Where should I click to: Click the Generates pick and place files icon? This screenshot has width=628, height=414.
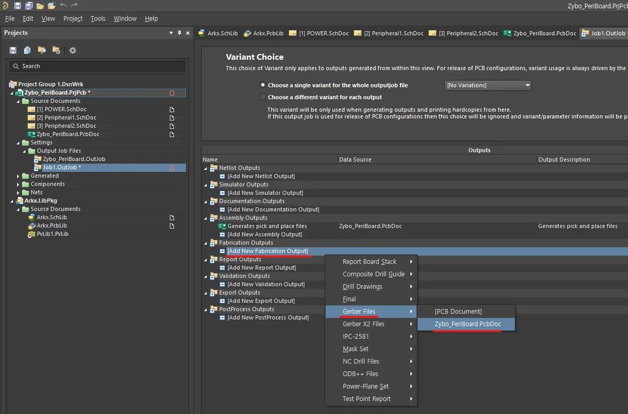222,226
